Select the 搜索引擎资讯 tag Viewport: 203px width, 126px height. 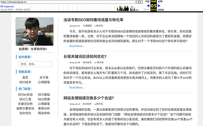(x=25, y=108)
